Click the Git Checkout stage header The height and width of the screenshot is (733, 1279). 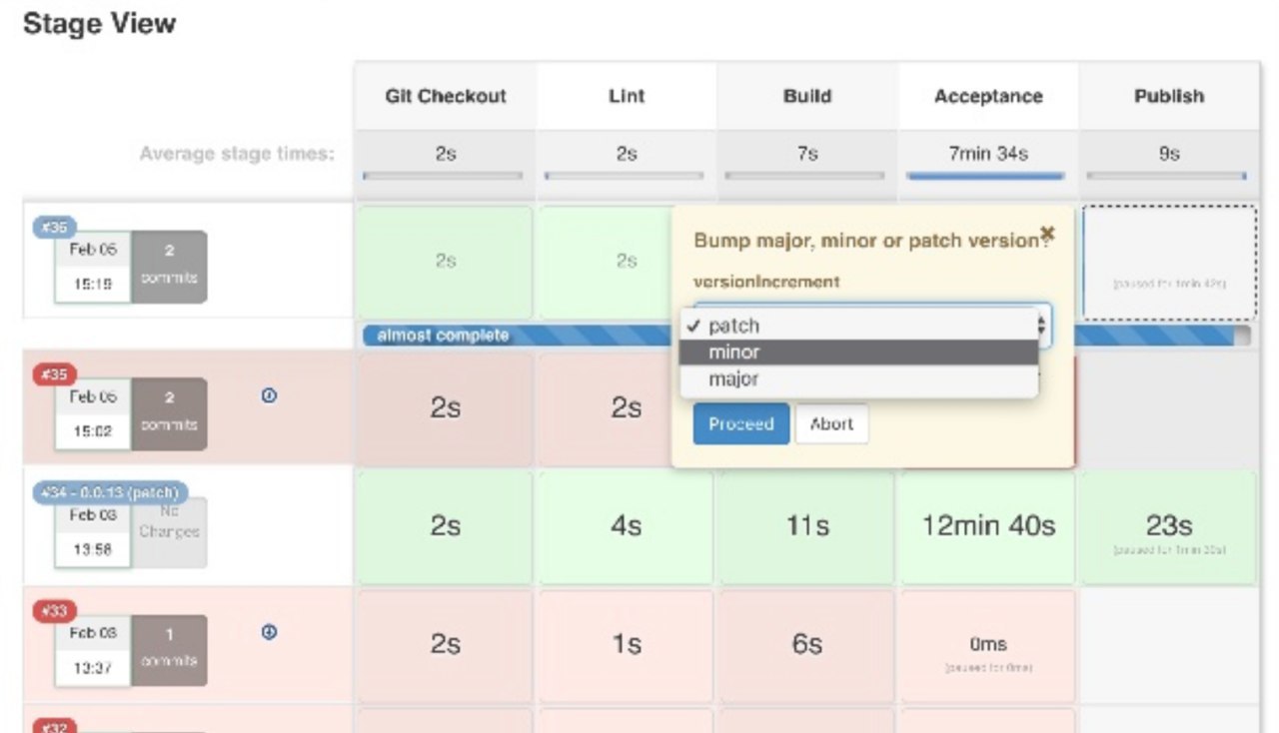(x=446, y=96)
